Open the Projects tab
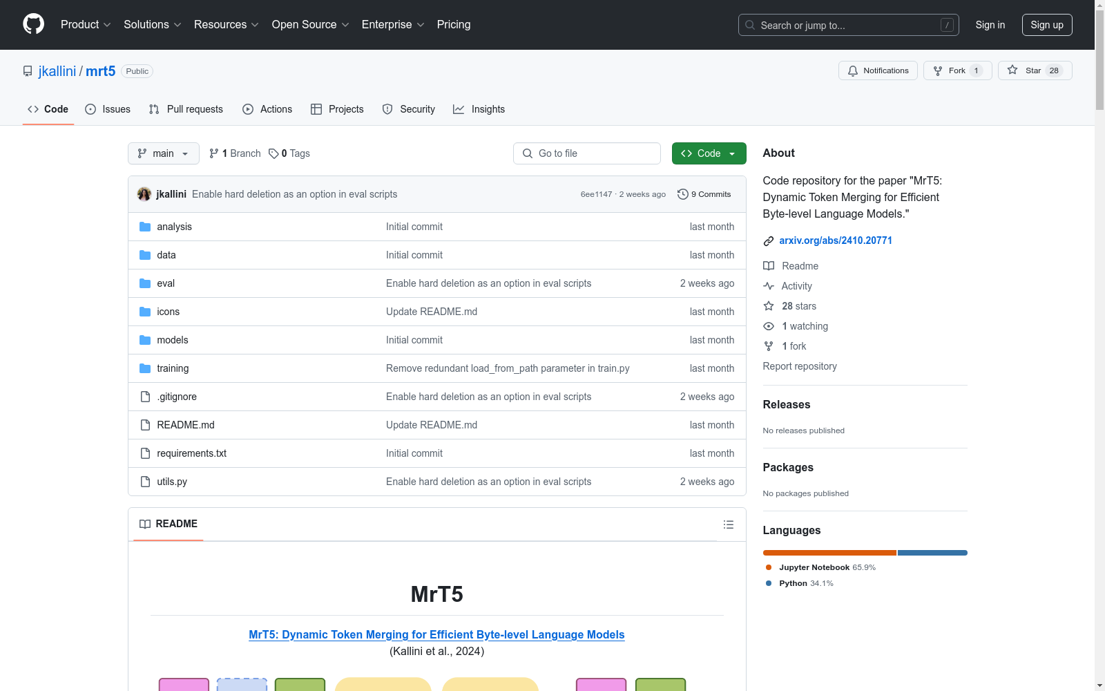Screen dimensions: 1105x691 click(337, 109)
